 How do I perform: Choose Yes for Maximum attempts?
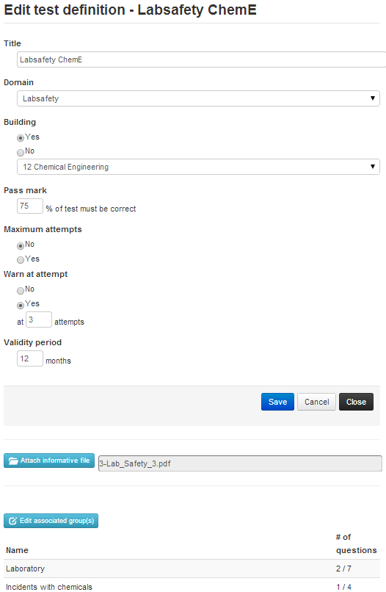[21, 260]
